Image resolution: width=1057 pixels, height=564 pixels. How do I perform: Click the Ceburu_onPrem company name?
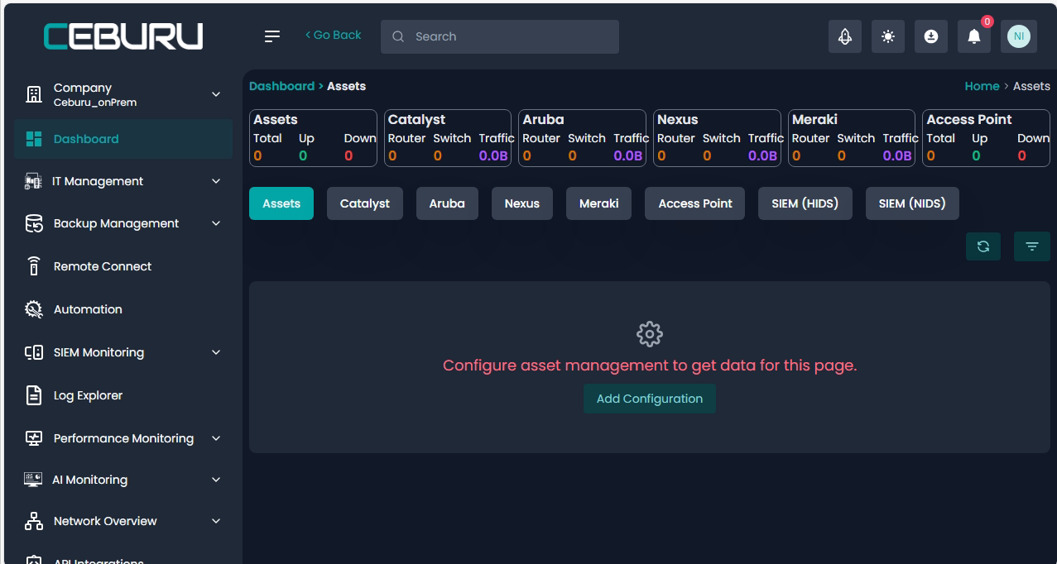pos(95,103)
